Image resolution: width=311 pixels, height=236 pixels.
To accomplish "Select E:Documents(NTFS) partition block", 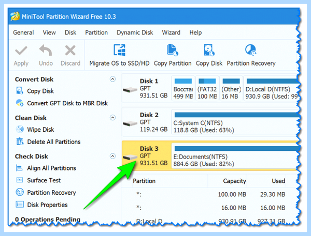I will point(235,156).
